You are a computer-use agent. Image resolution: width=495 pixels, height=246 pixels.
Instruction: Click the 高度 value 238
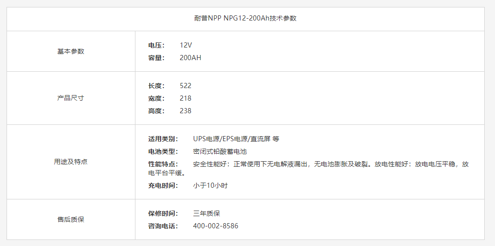[185, 111]
